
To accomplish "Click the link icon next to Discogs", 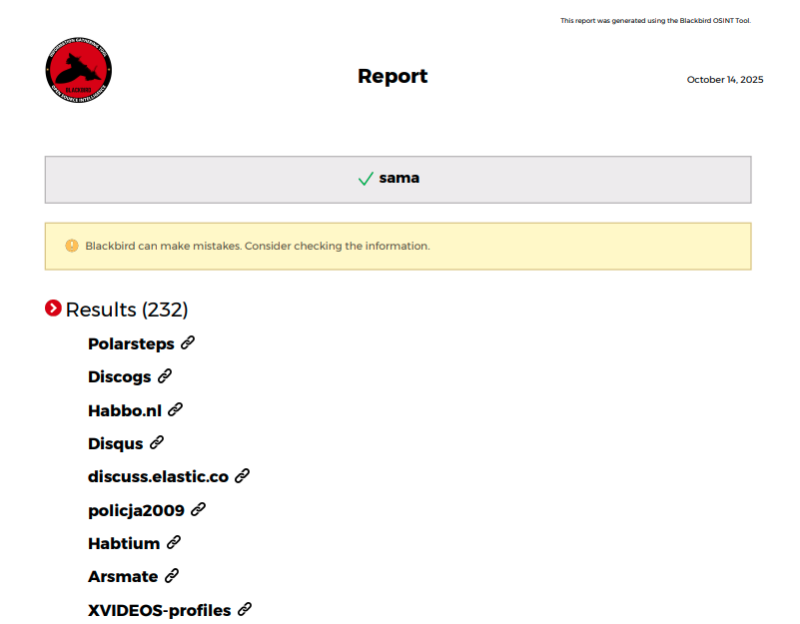I will (164, 376).
